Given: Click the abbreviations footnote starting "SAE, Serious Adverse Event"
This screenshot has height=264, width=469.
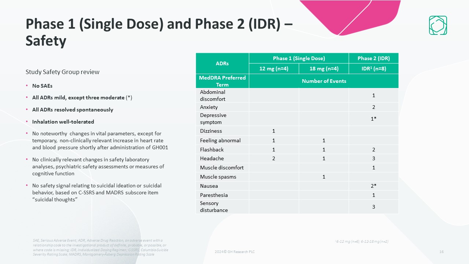Looking at the screenshot, I should (x=100, y=247).
